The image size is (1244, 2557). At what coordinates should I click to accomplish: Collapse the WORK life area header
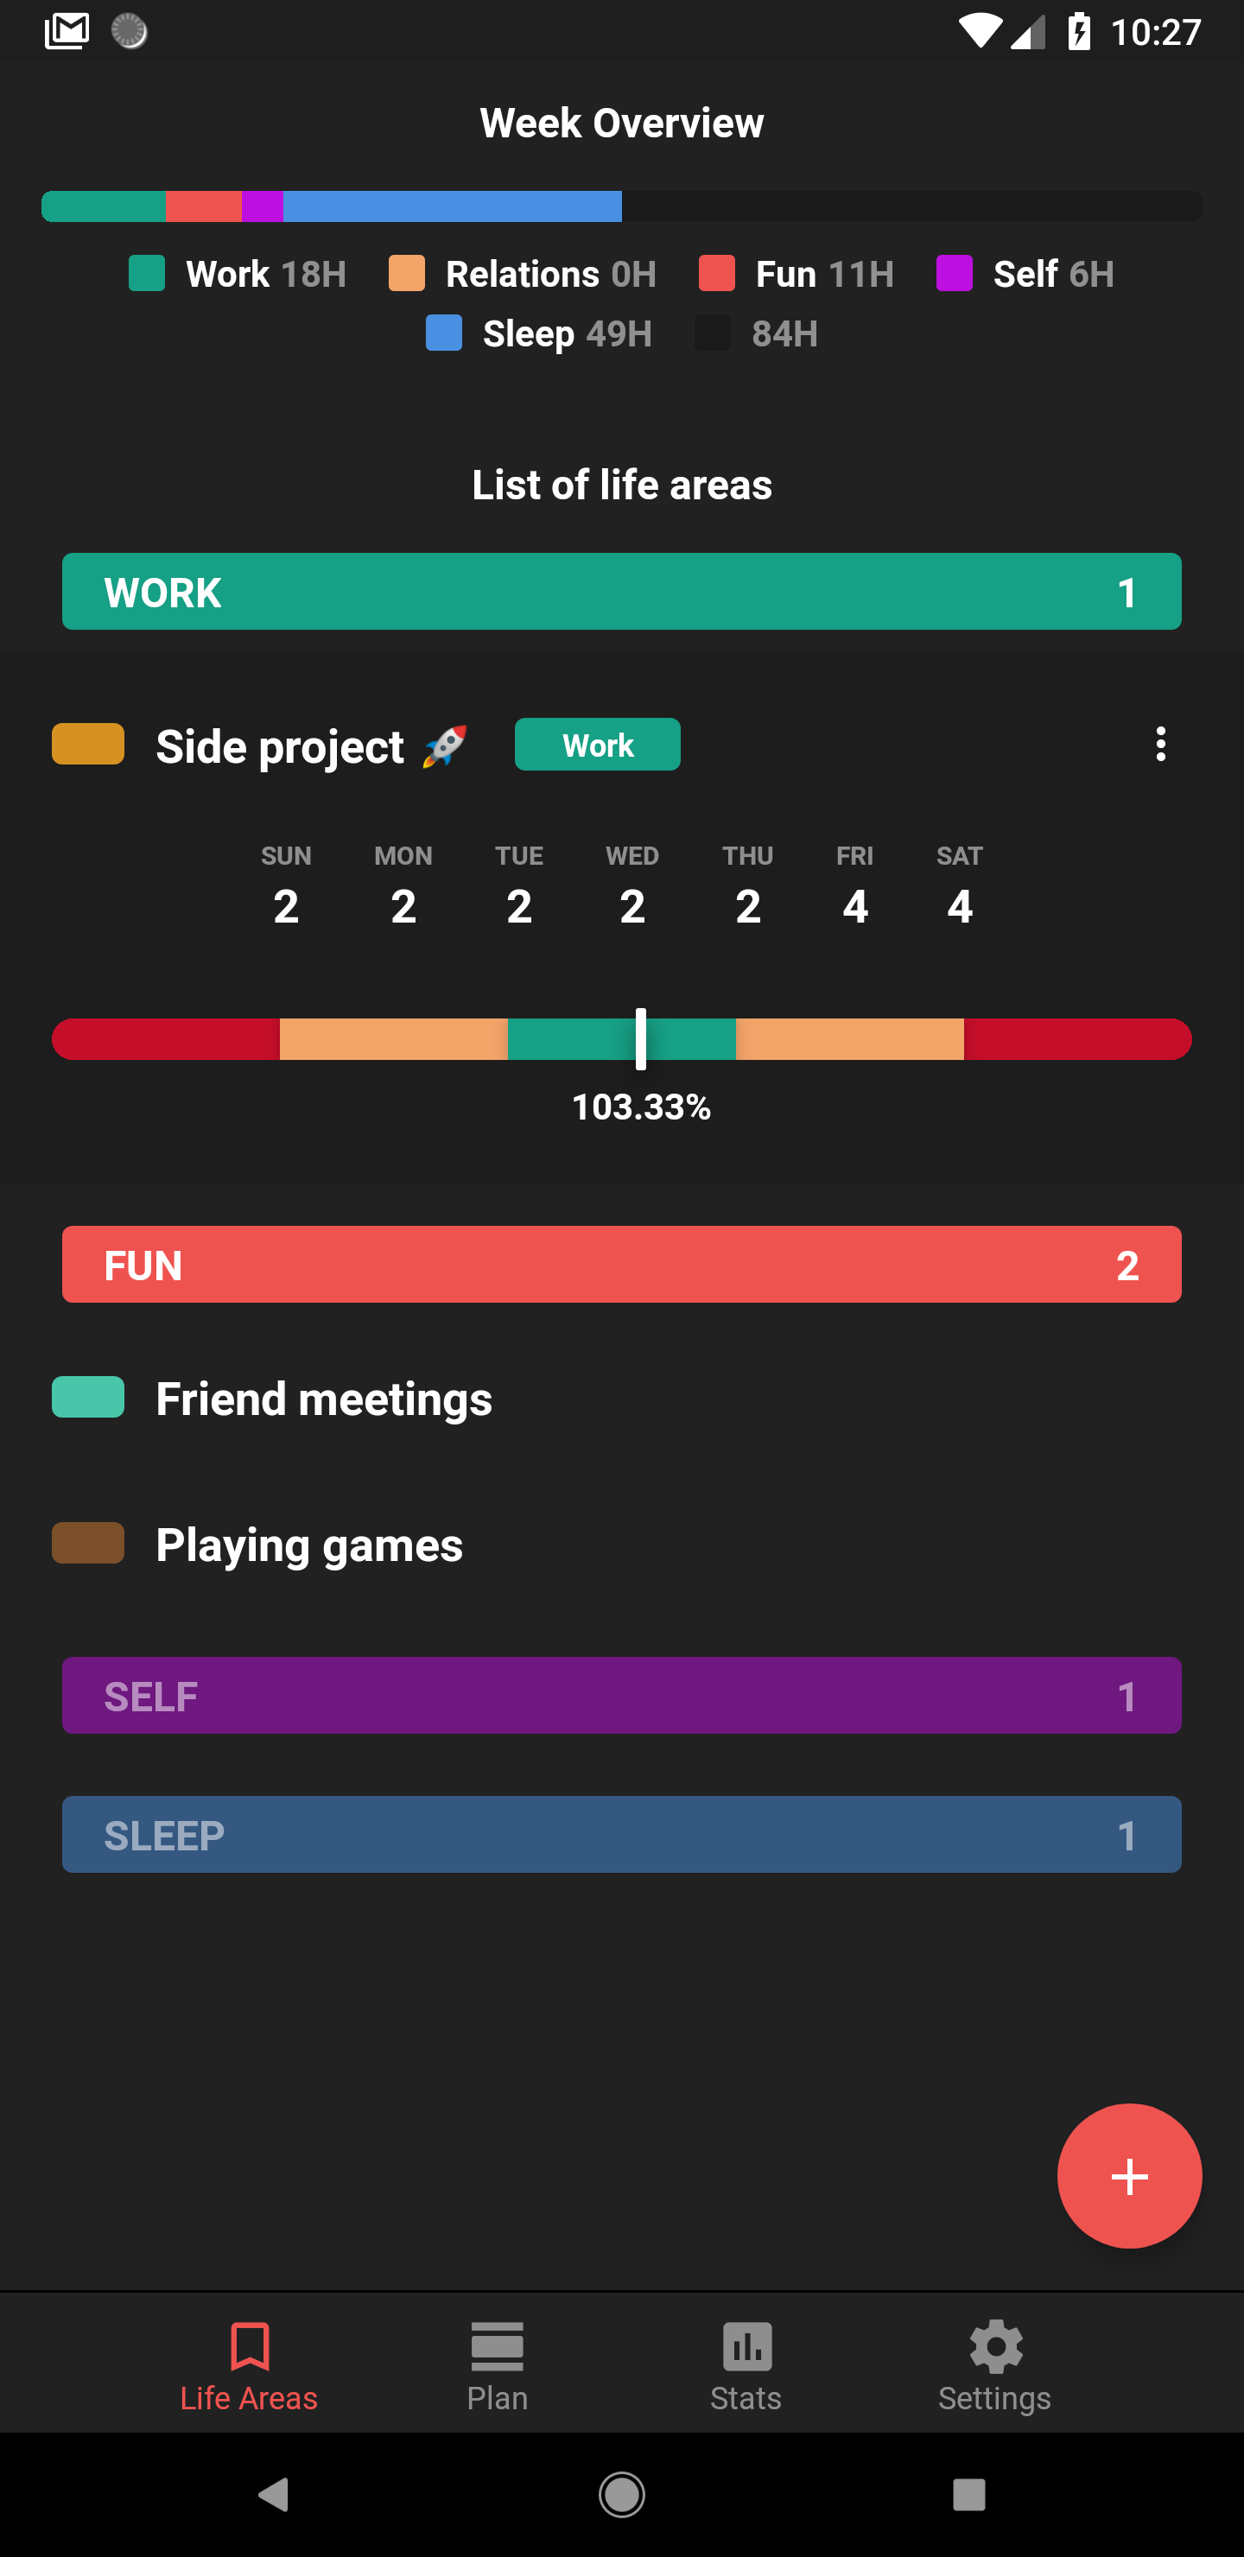pos(621,592)
